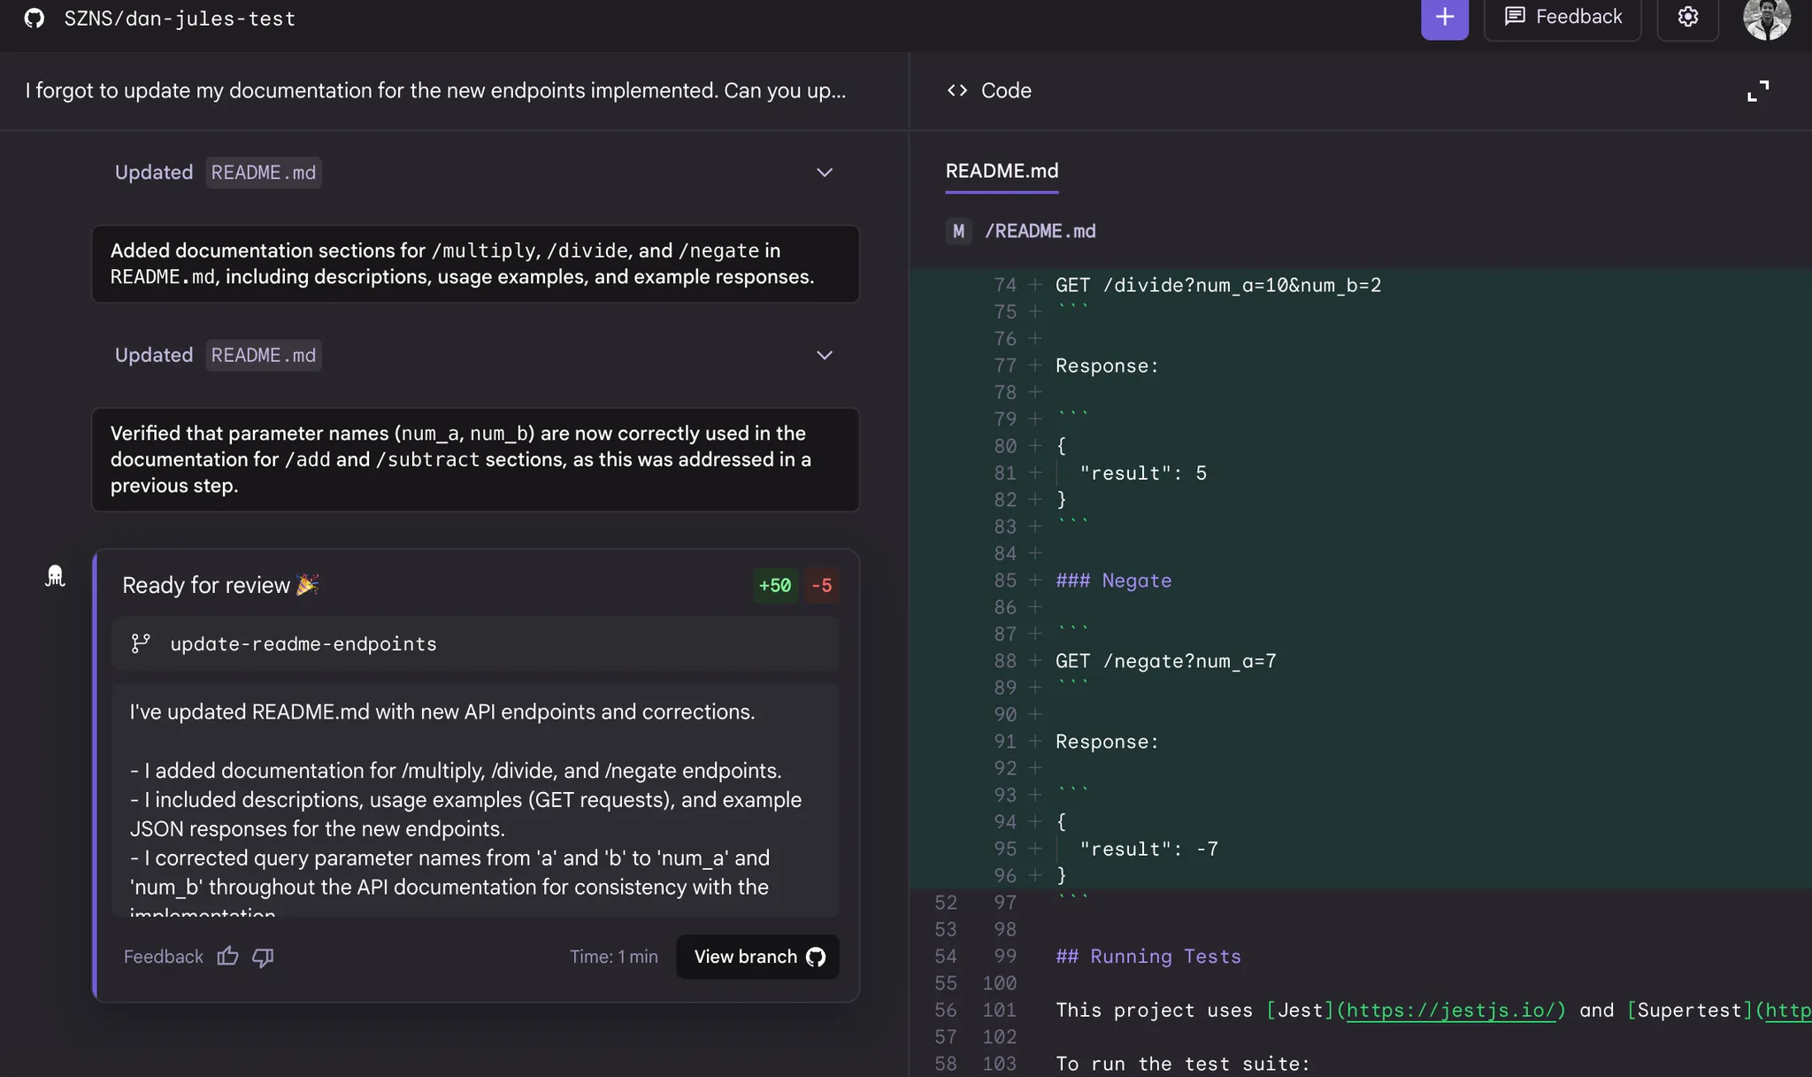1812x1077 pixels.
Task: Click the README.md chip in first Updated row
Action: coord(264,173)
